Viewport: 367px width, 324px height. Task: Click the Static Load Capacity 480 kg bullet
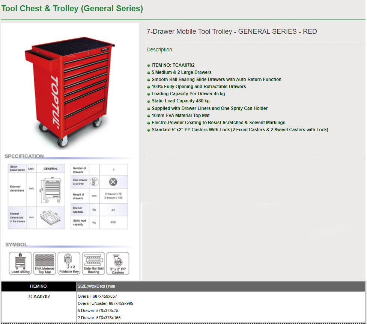pyautogui.click(x=180, y=101)
